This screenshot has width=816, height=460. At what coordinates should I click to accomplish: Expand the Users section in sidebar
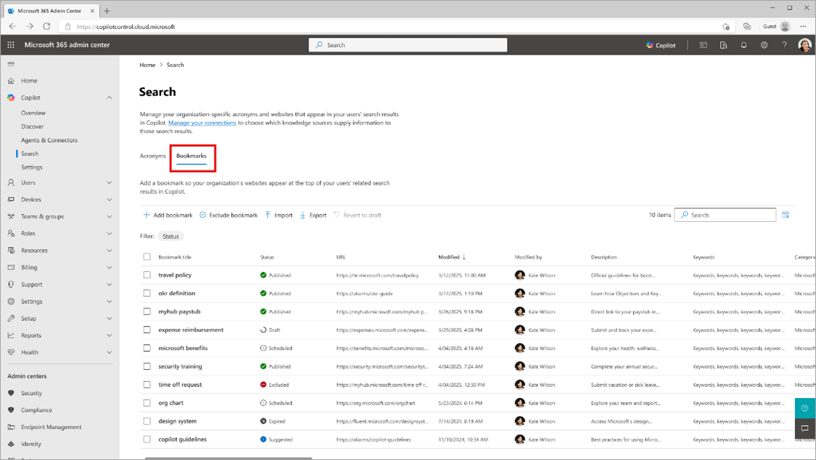pos(109,183)
